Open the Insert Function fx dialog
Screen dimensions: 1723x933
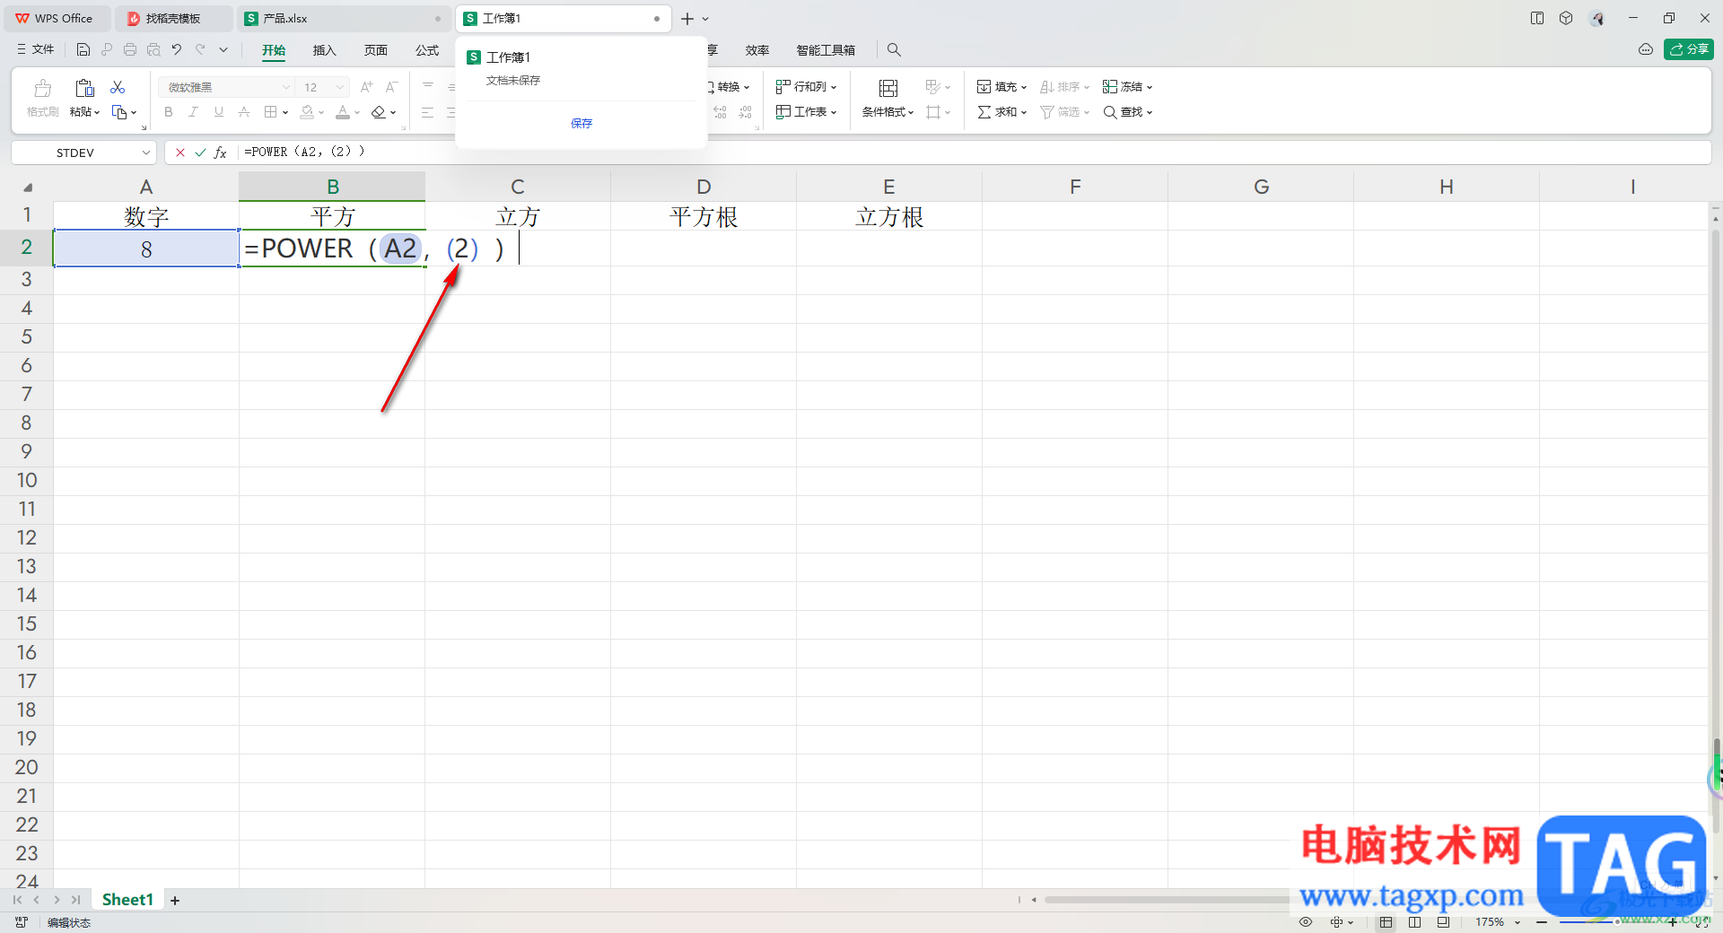pyautogui.click(x=221, y=153)
